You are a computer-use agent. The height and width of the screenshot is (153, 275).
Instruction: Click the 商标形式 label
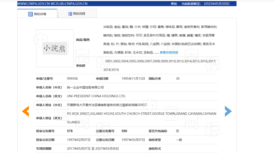[x=155, y=149]
